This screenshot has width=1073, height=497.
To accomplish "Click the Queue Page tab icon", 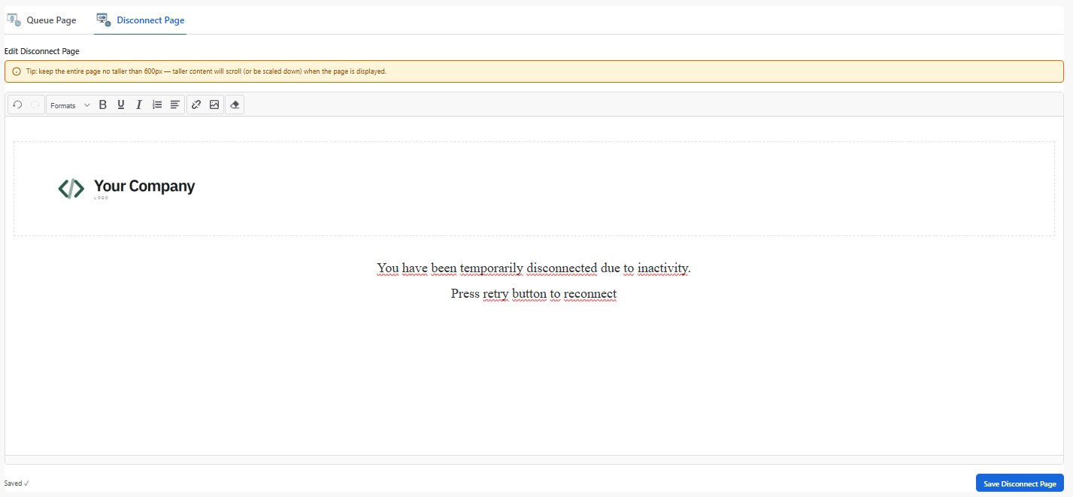I will point(14,20).
